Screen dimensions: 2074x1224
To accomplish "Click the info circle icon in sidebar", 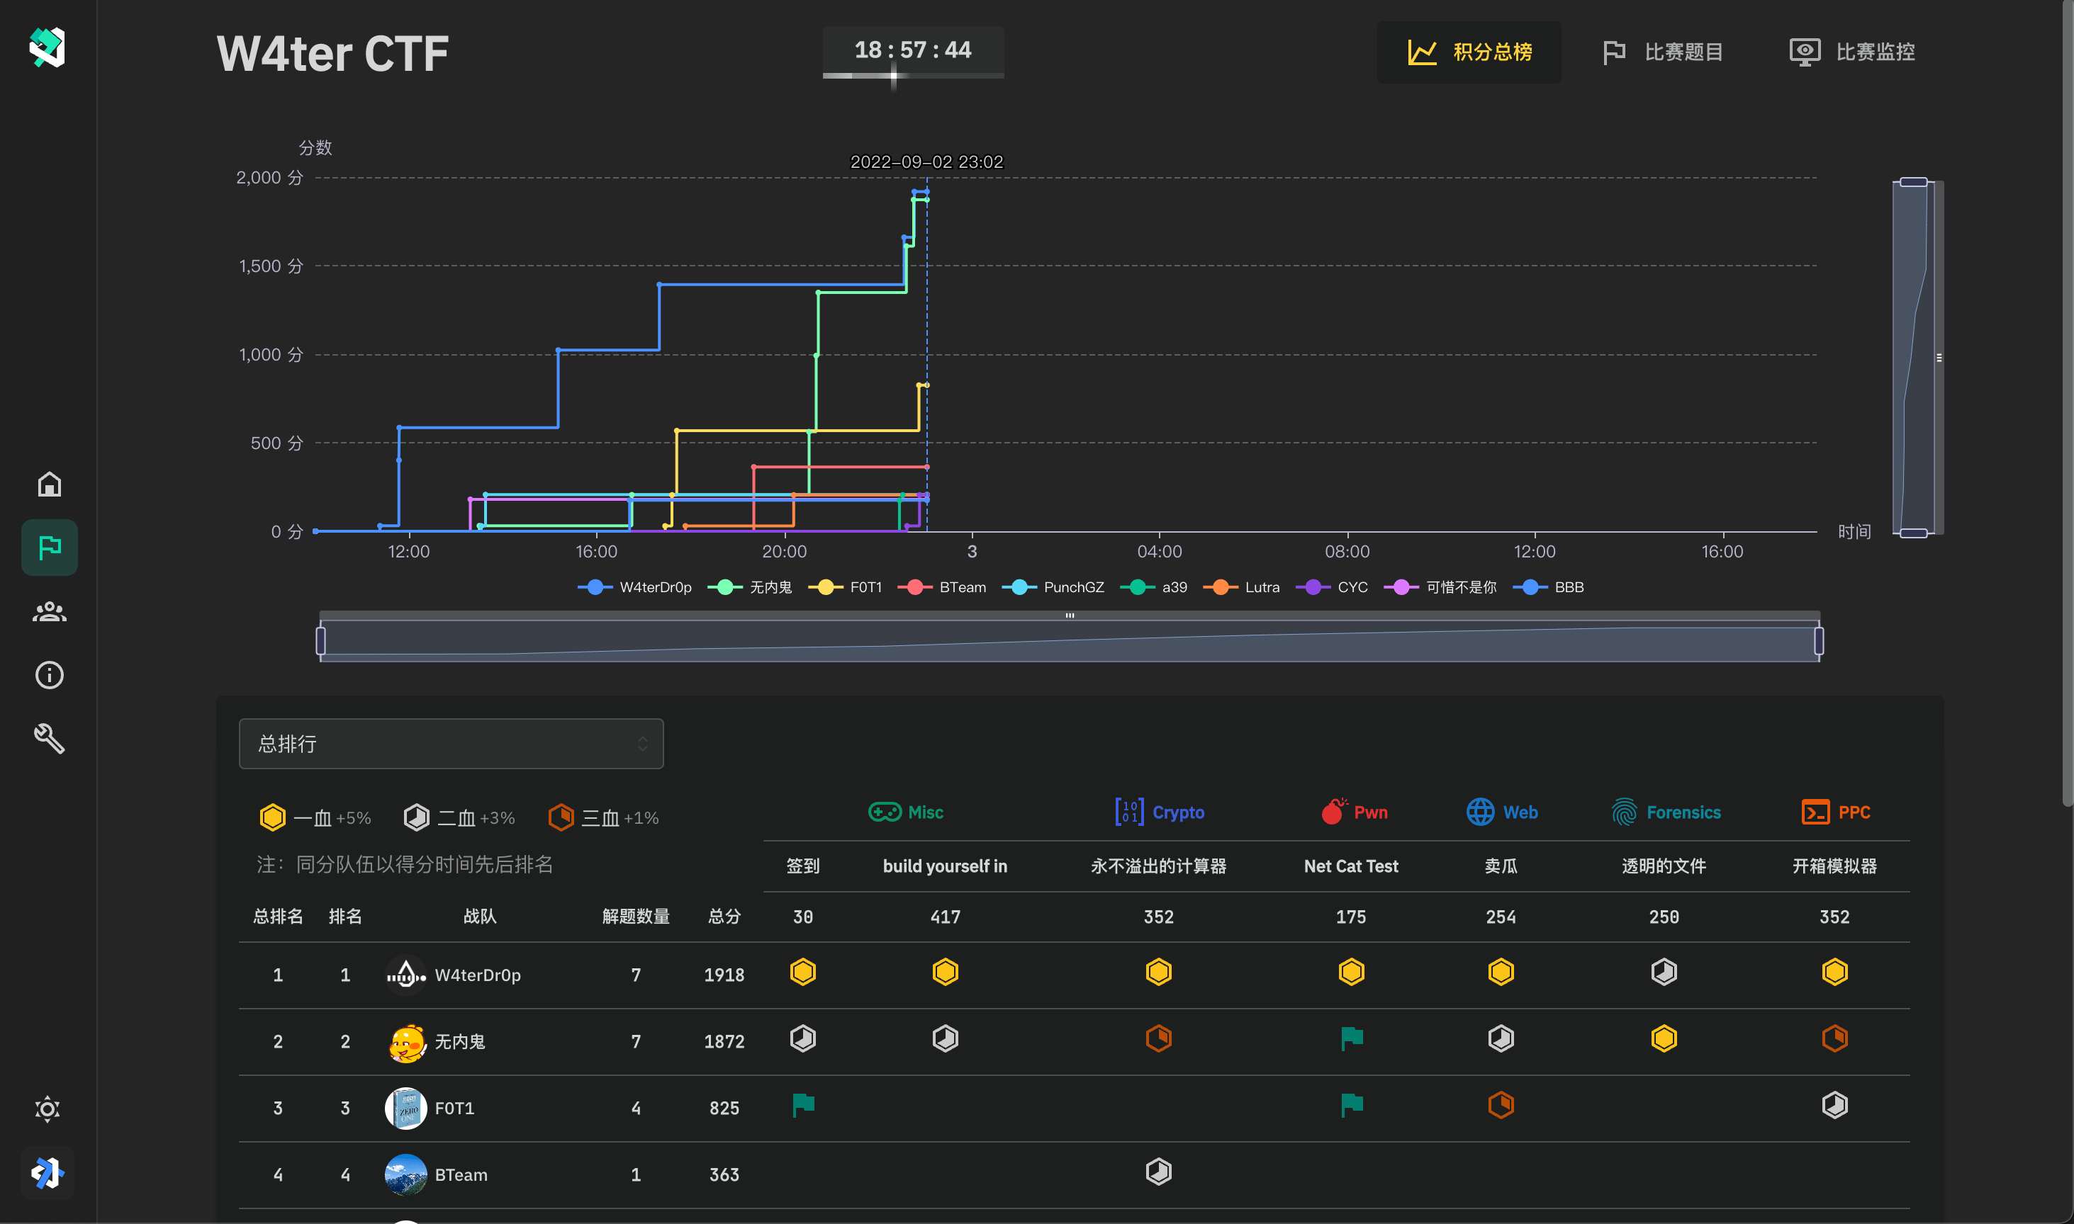I will [49, 676].
